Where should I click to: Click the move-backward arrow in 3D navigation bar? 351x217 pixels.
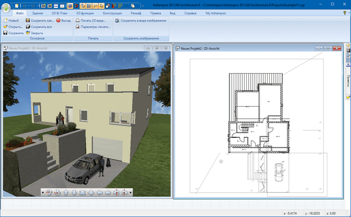(x=91, y=192)
